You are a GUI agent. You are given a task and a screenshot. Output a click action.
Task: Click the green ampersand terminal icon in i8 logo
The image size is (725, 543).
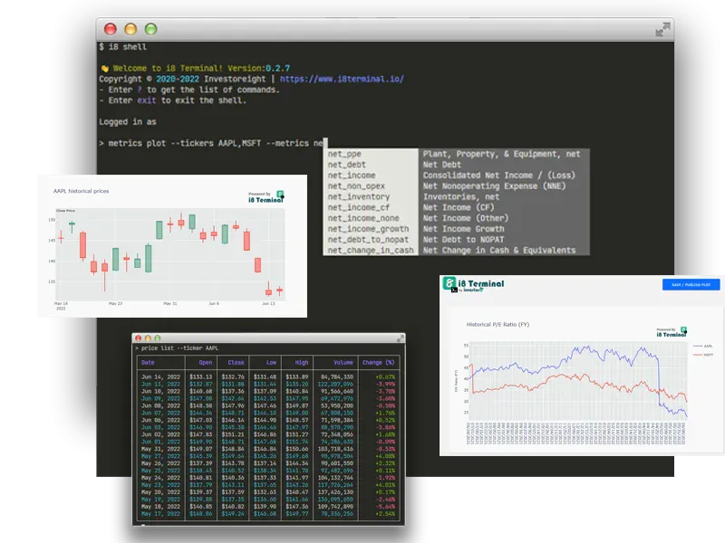(448, 282)
